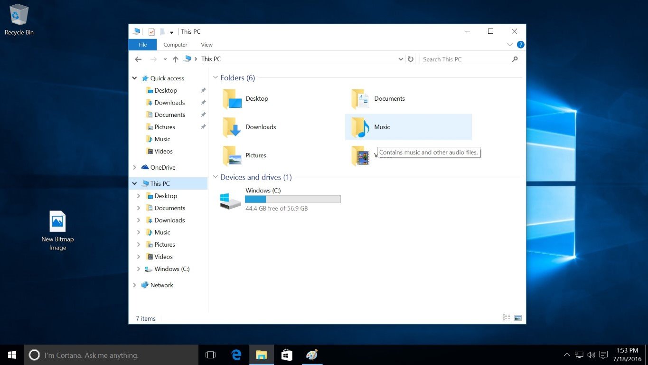648x365 pixels.
Task: Expand Desktop under This PC in sidebar
Action: click(139, 196)
